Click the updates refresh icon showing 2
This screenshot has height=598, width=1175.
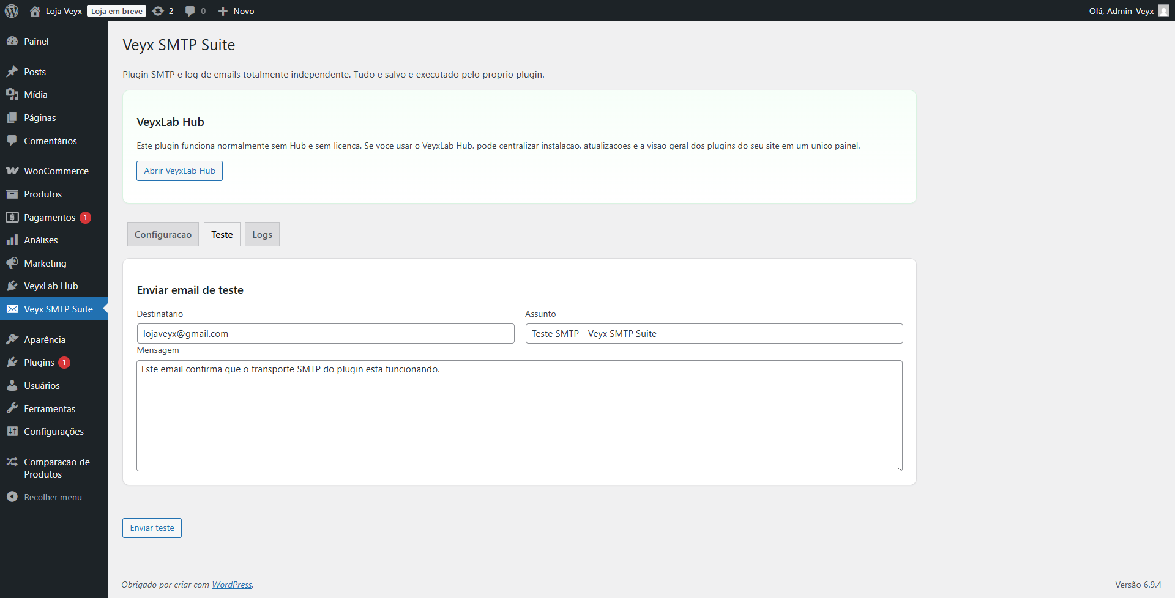[x=158, y=11]
